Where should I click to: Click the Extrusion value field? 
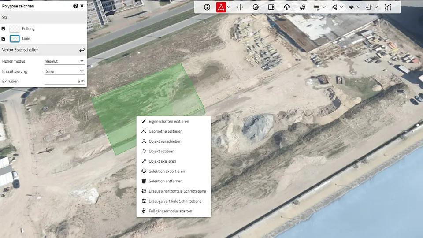(x=64, y=81)
